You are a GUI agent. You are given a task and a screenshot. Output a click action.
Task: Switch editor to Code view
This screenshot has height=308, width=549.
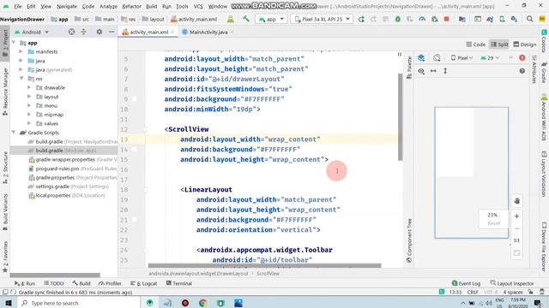click(476, 44)
